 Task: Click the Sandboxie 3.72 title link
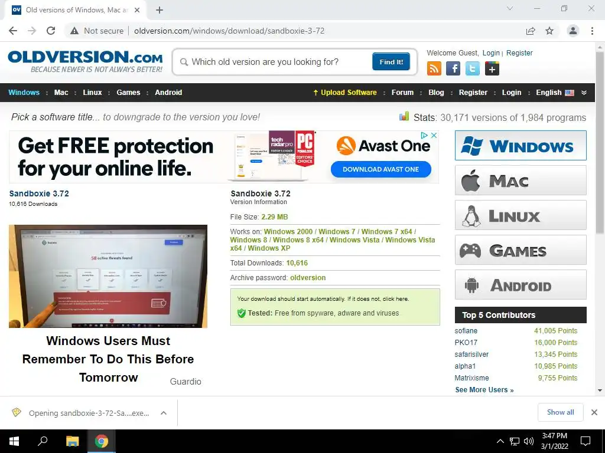coord(39,193)
